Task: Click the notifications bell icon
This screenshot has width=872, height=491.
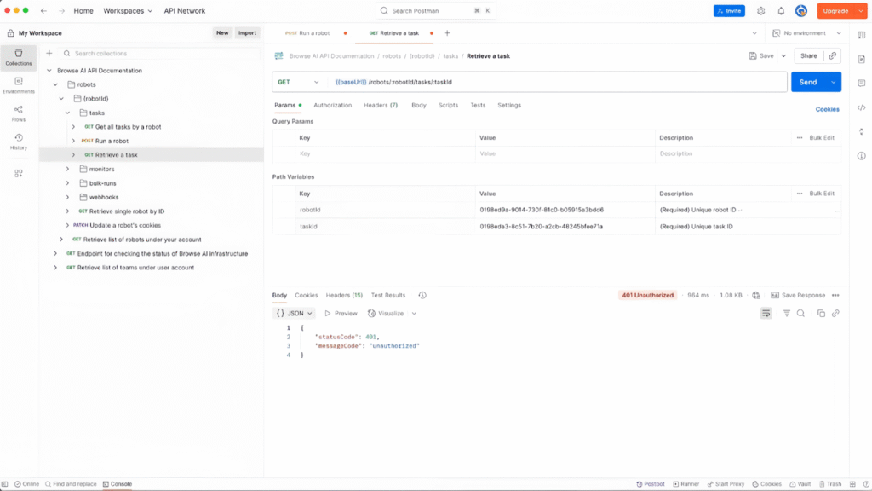Action: tap(781, 11)
